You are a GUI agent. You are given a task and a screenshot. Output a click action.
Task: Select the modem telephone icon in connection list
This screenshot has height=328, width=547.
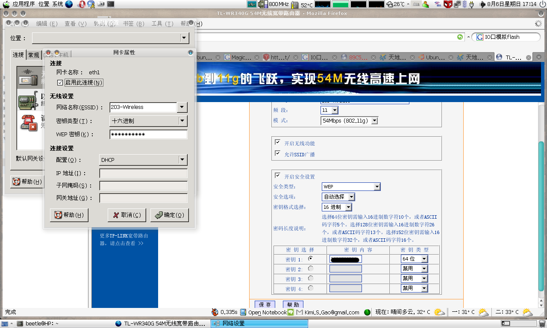tap(29, 123)
